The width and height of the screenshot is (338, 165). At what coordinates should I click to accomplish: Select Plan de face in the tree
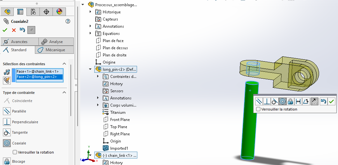110,41
